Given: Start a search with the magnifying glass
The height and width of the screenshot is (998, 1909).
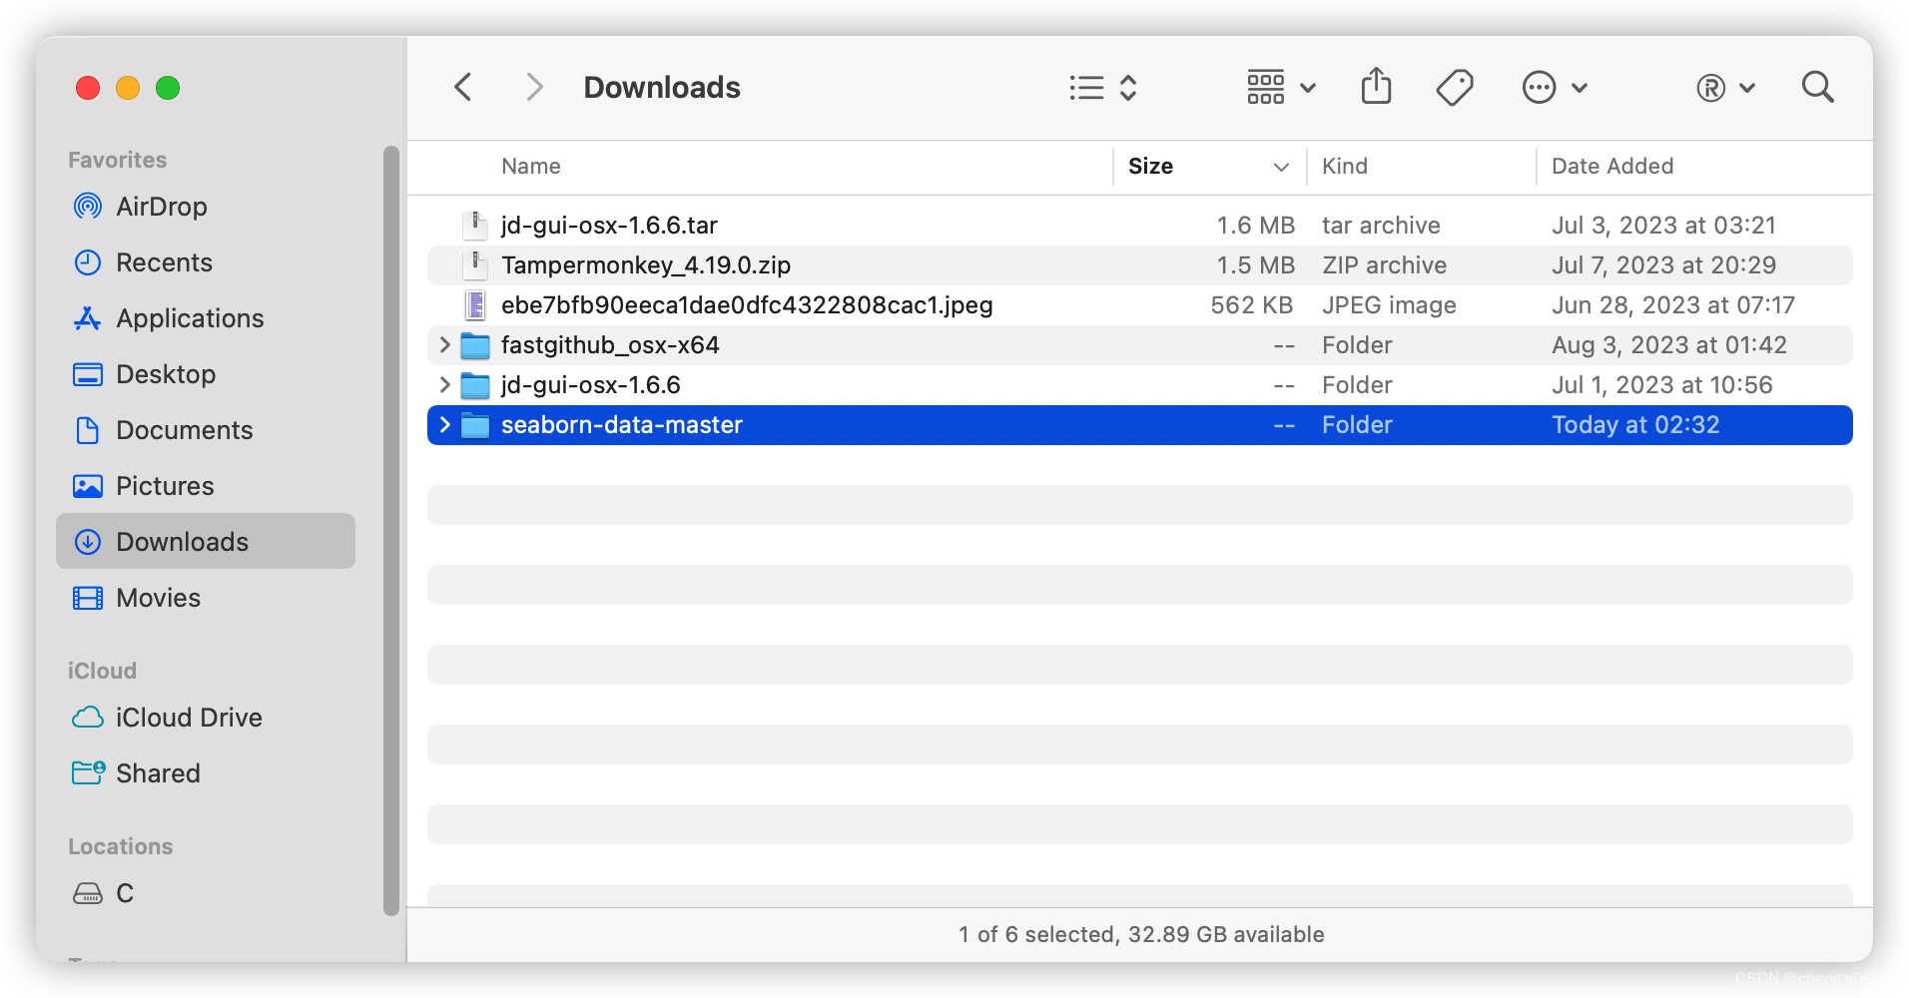Looking at the screenshot, I should tap(1817, 87).
